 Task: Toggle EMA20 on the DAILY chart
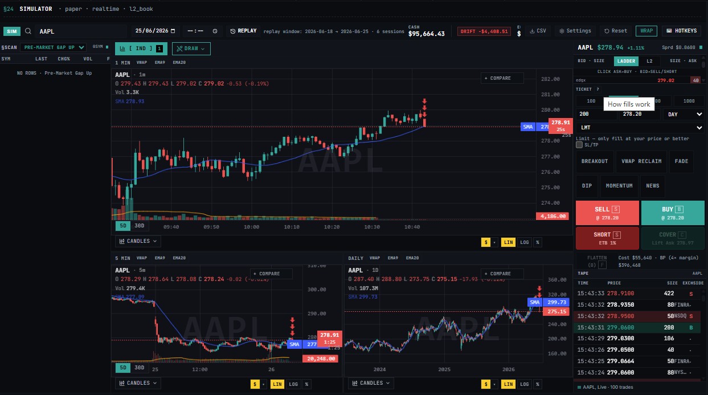click(x=412, y=258)
